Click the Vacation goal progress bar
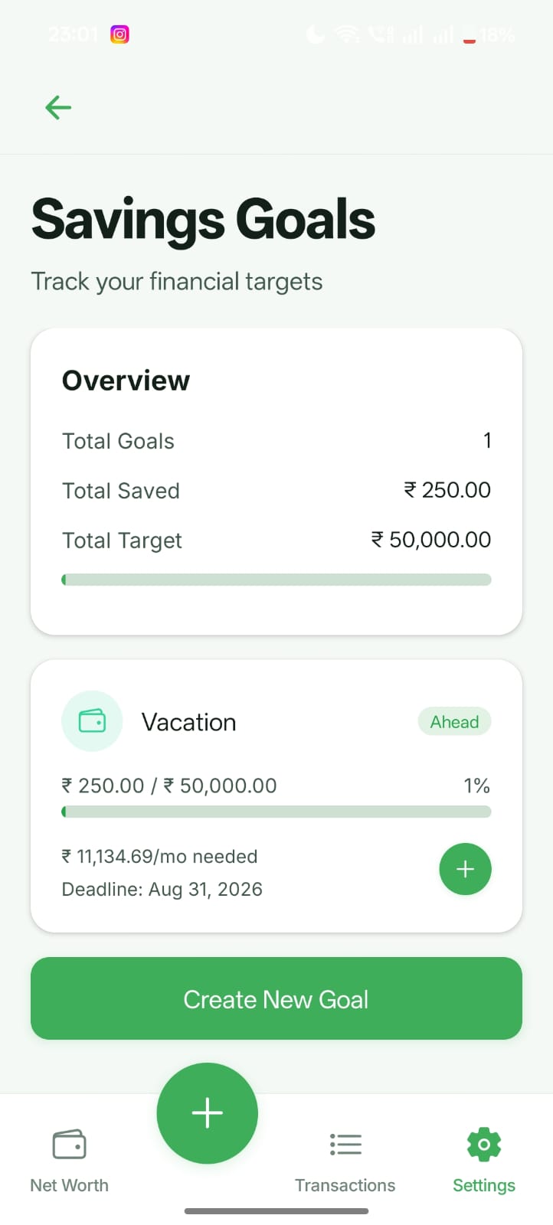This screenshot has height=1225, width=553. [276, 812]
